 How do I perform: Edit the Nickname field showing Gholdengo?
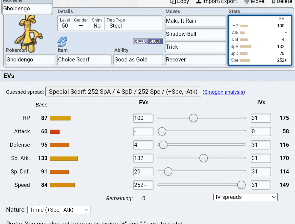(27, 8)
